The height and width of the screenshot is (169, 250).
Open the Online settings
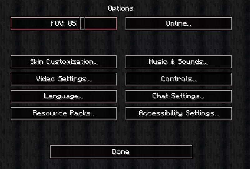(178, 23)
